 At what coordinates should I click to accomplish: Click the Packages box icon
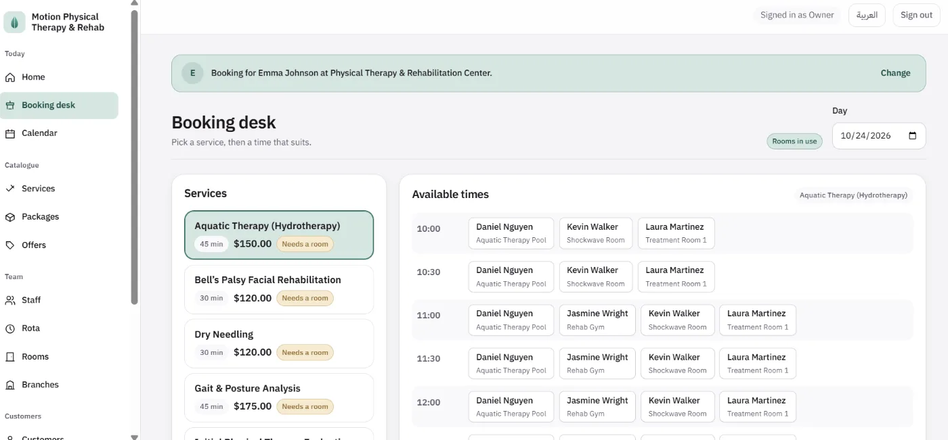tap(10, 217)
